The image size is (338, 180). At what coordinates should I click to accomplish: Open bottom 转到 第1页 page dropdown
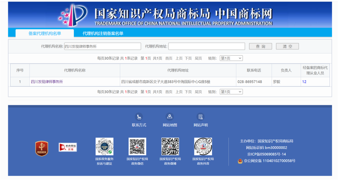pos(231,92)
